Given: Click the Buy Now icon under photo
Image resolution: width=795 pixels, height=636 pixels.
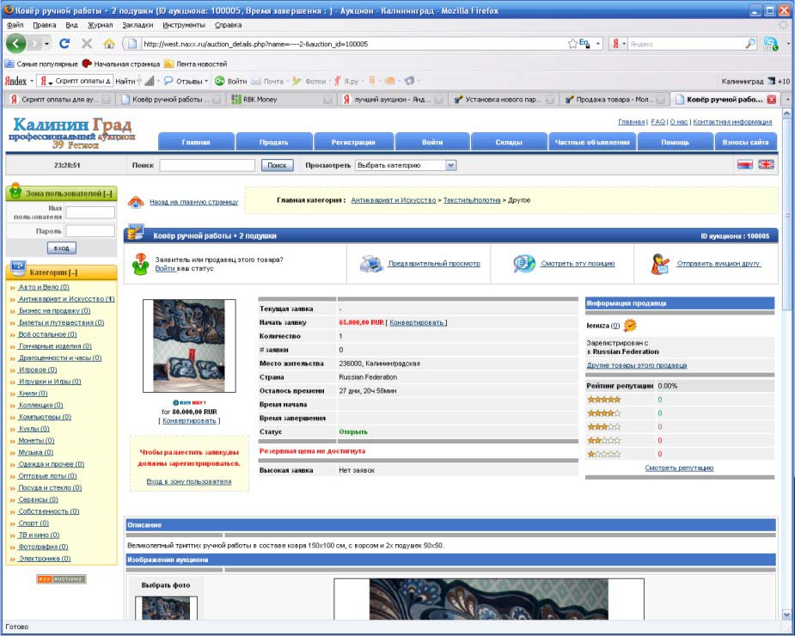Looking at the screenshot, I should (x=188, y=403).
